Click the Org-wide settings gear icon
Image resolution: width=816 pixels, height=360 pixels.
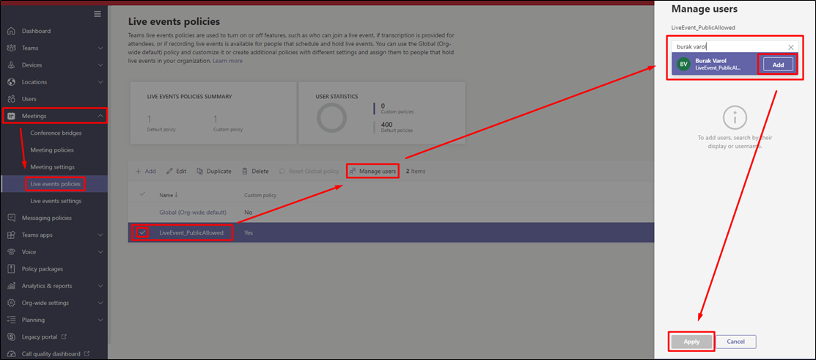[x=12, y=303]
